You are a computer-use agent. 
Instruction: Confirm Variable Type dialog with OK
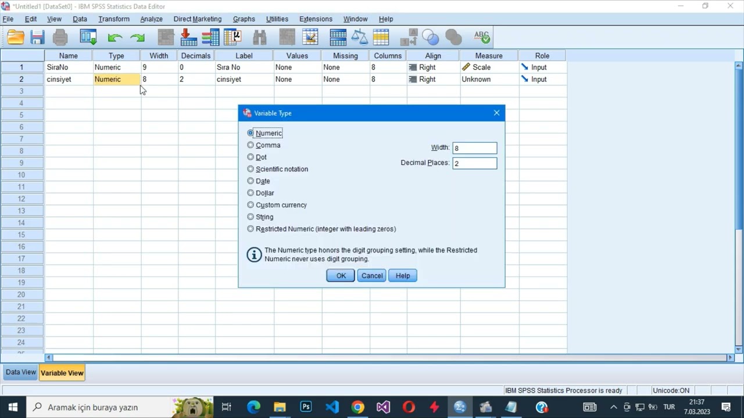click(x=341, y=276)
